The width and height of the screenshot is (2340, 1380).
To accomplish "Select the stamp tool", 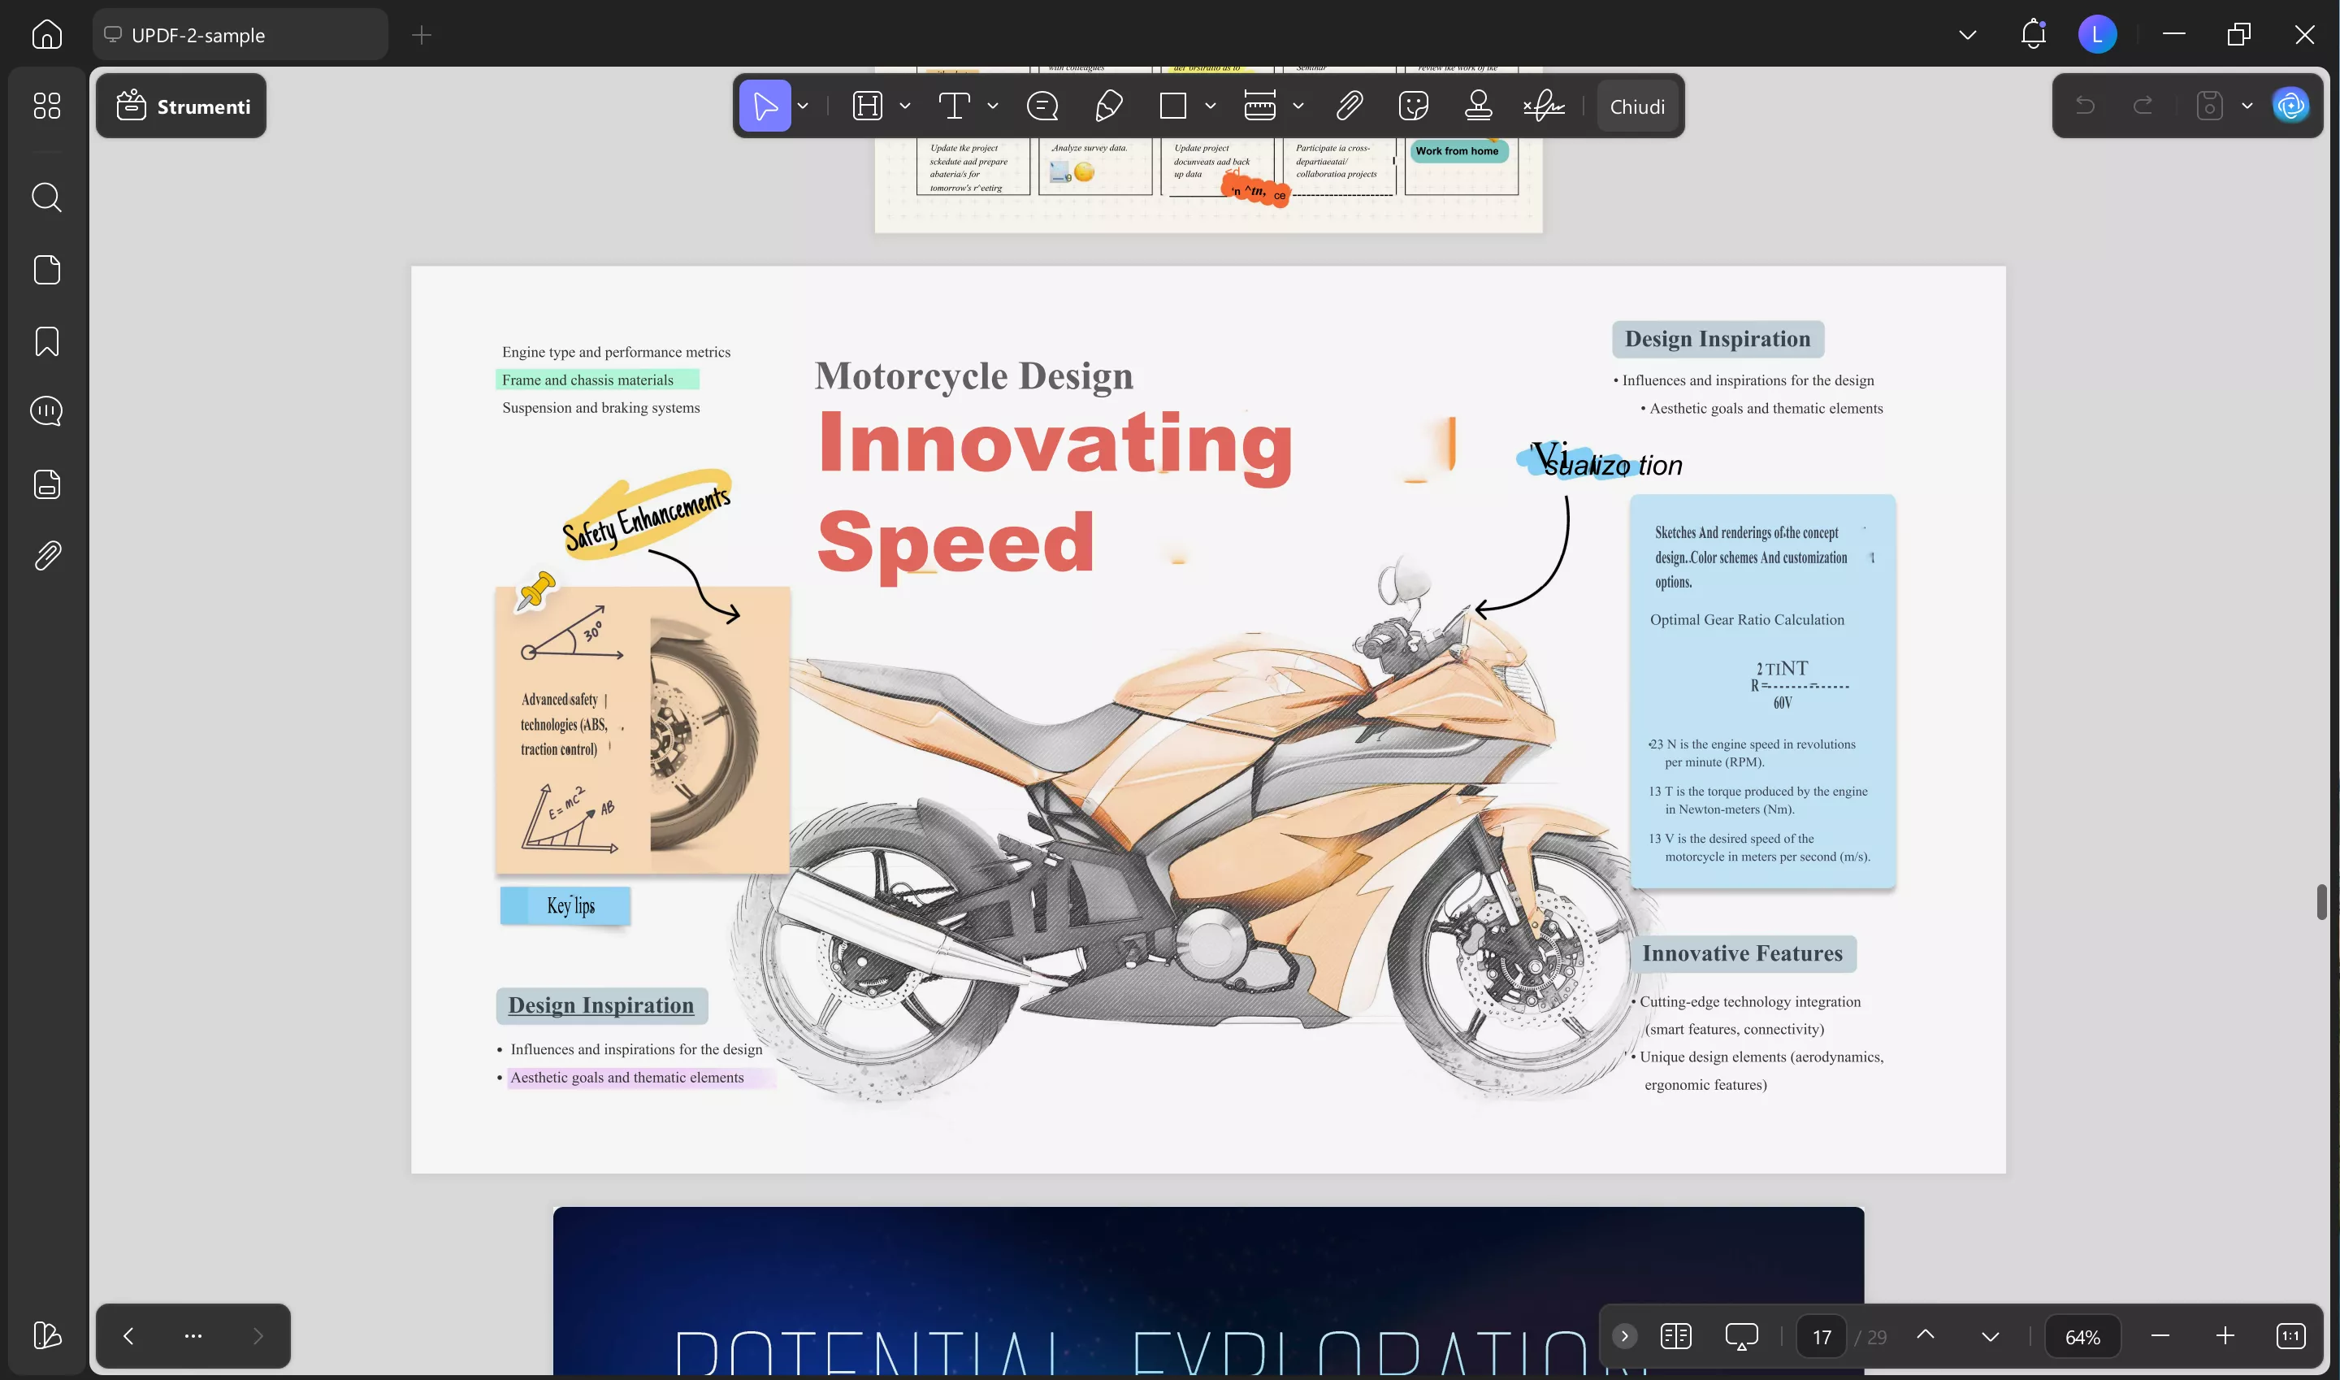I will tap(1478, 105).
